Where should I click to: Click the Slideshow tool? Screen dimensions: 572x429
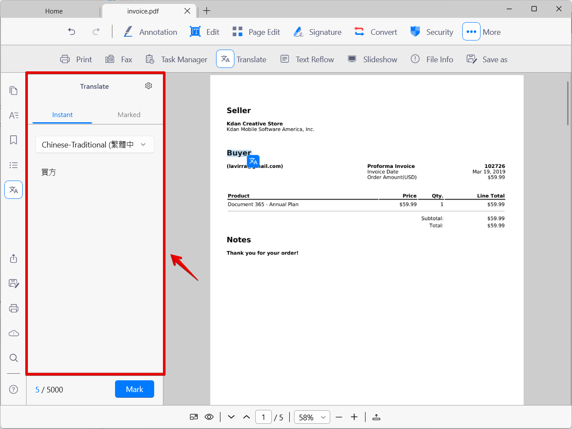(372, 59)
